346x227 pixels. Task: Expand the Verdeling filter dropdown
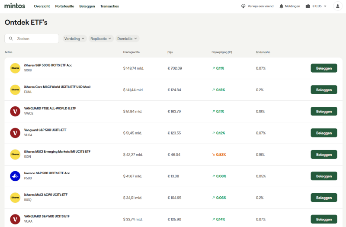click(x=74, y=38)
